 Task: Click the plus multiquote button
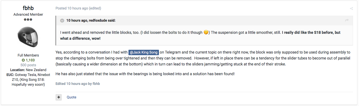click(x=59, y=97)
